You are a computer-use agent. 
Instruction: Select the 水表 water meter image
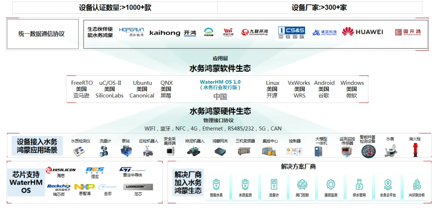390,151
